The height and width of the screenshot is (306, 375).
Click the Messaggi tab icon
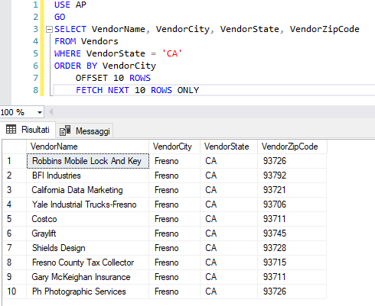point(65,130)
